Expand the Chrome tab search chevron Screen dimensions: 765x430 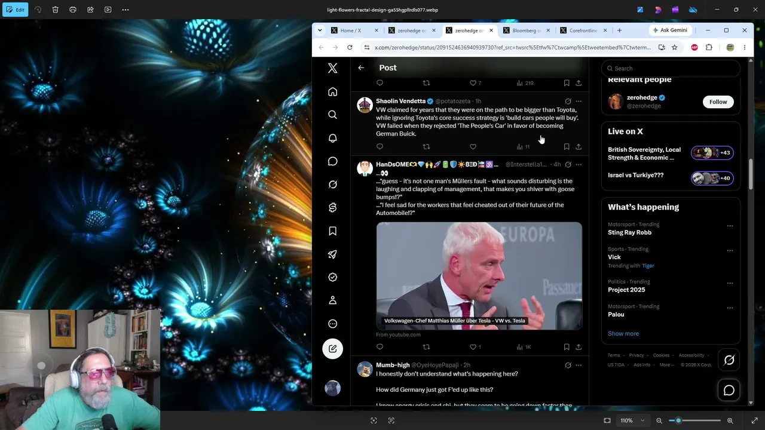coord(320,30)
